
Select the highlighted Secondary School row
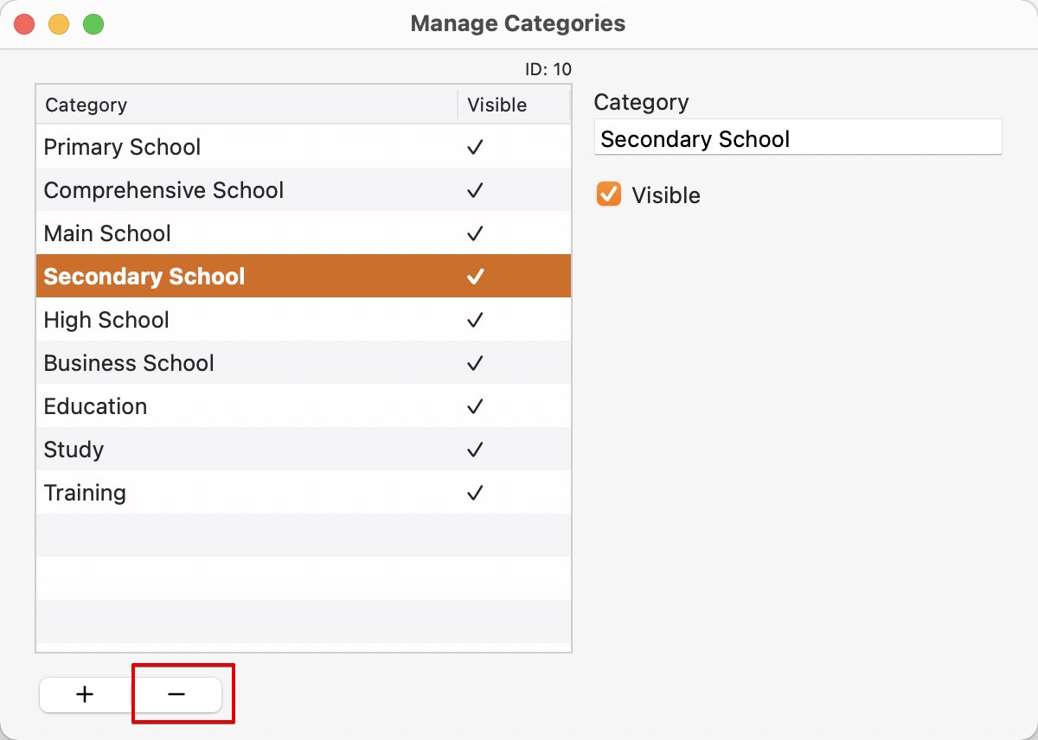(304, 276)
